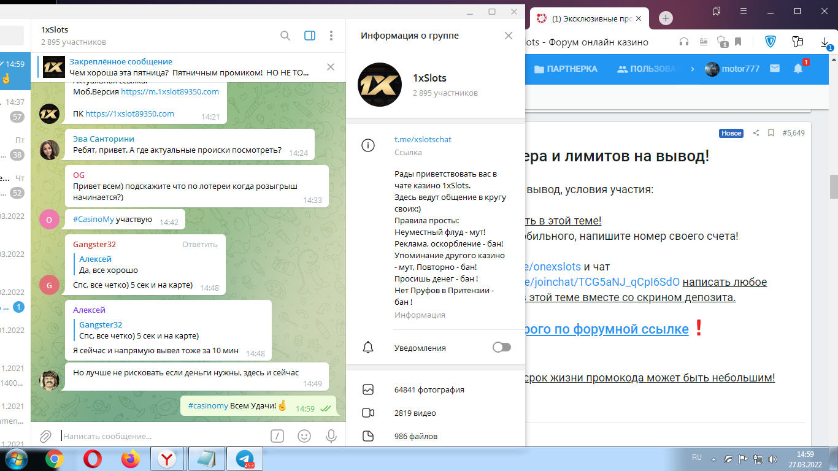Click Ответить on Gangster32's message
The image size is (838, 471).
point(199,244)
